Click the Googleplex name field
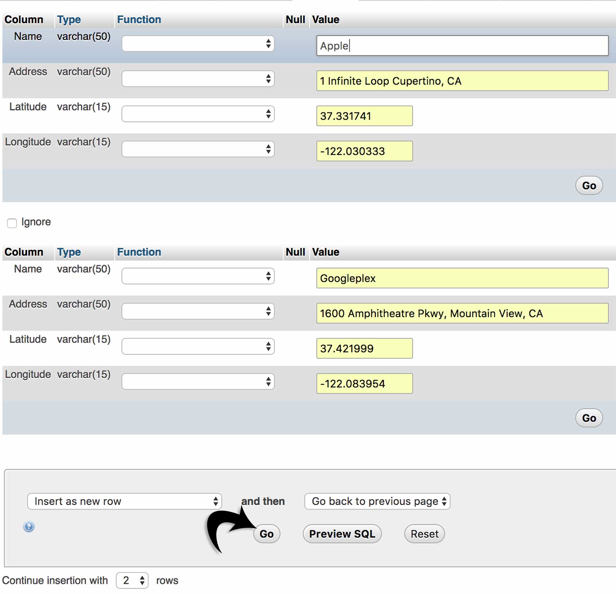The height and width of the screenshot is (594, 616). point(462,278)
